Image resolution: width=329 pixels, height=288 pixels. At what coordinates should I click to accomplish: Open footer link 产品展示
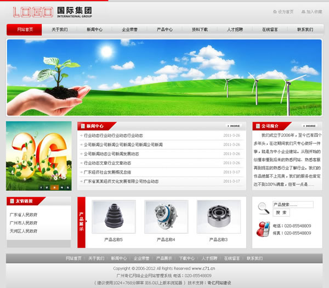click(x=164, y=258)
